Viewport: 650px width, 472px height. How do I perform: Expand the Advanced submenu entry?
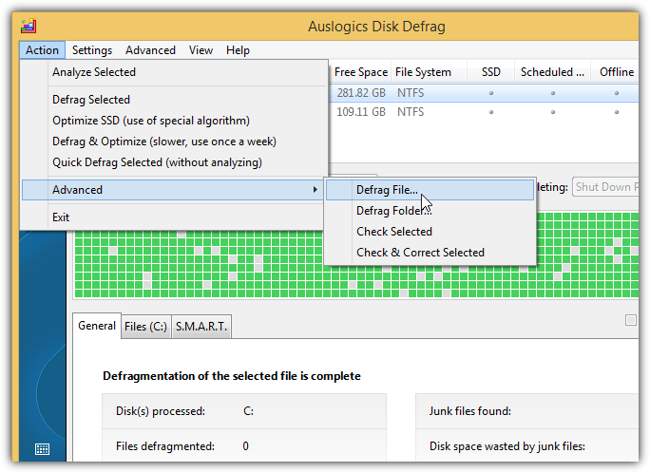tap(174, 190)
